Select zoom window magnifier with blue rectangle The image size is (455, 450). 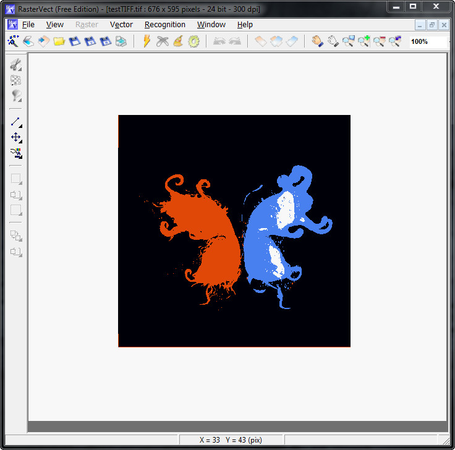[349, 41]
